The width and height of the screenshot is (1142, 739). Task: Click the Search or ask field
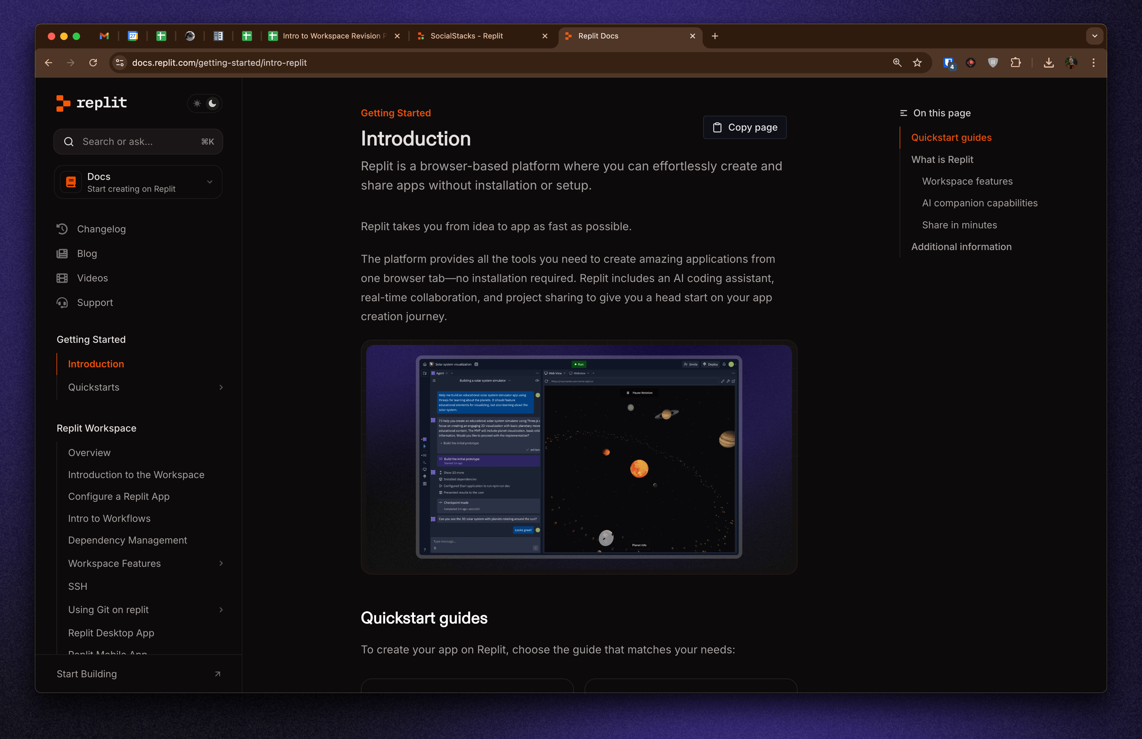[138, 141]
